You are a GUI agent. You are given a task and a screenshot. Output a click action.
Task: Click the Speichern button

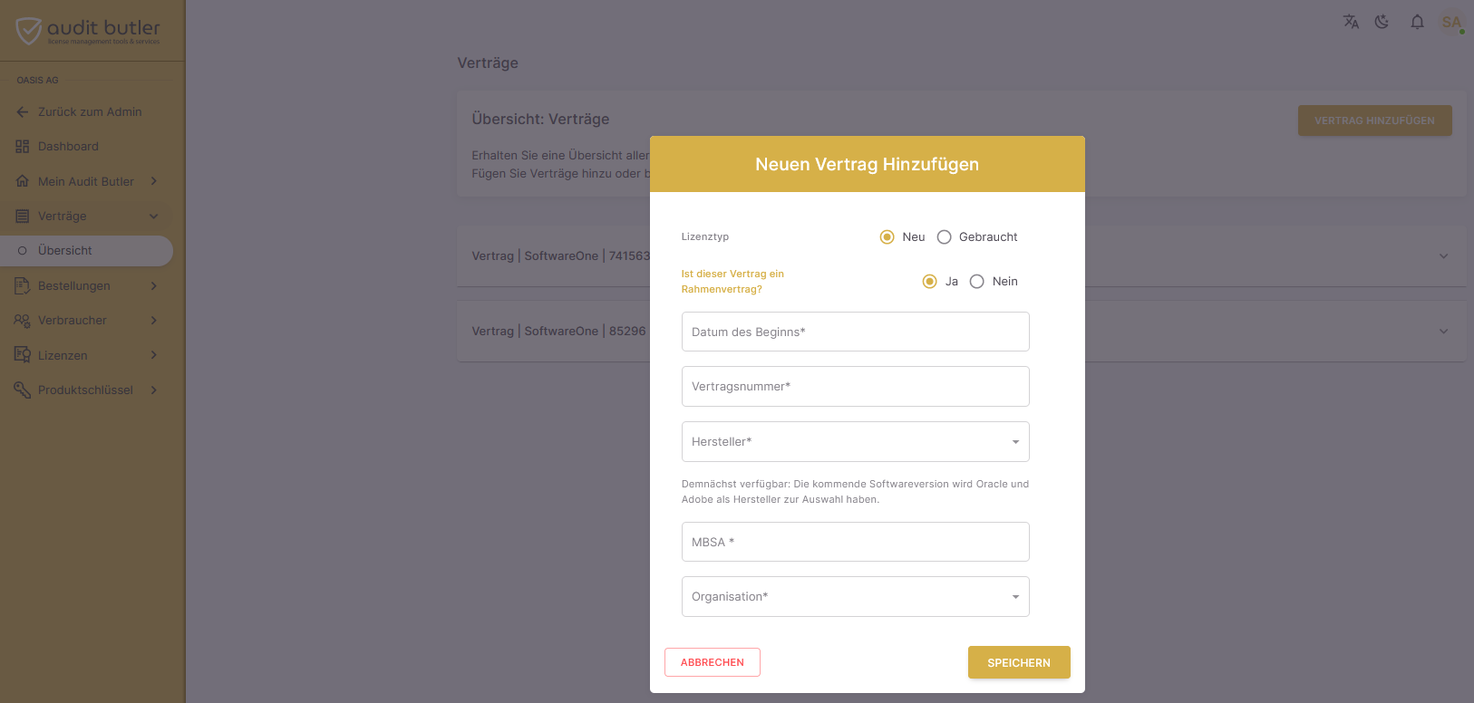click(1019, 662)
